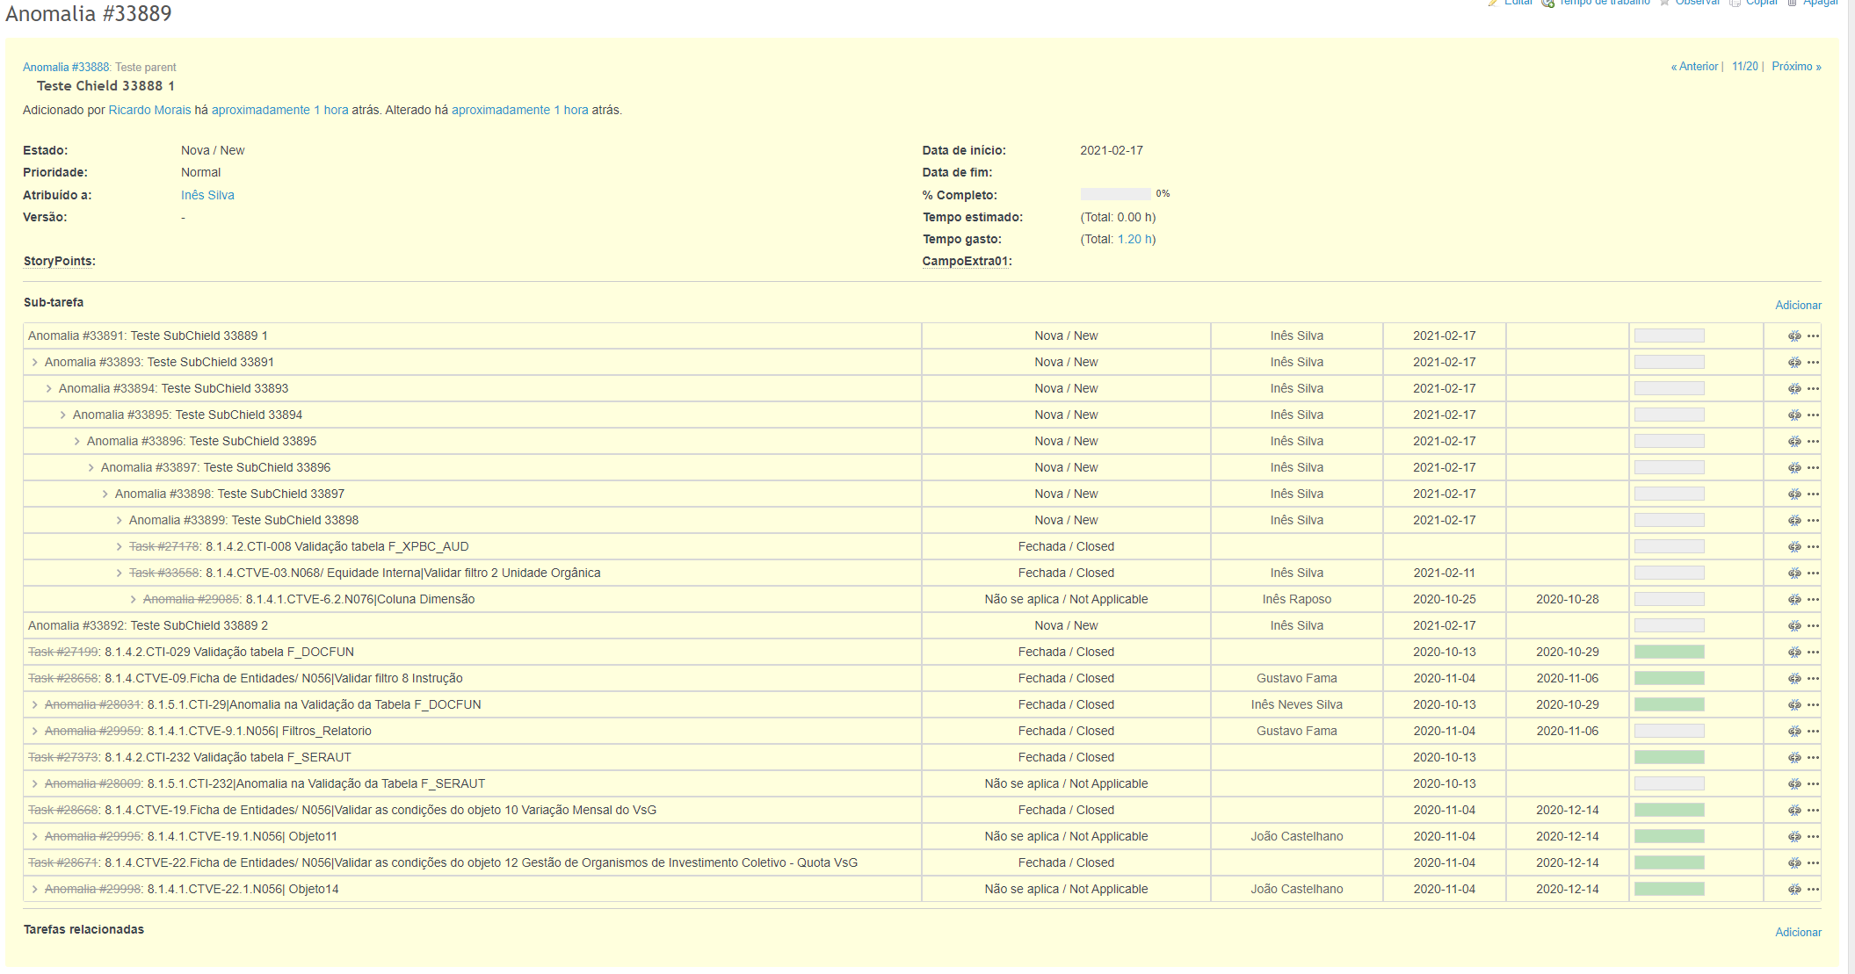The width and height of the screenshot is (1855, 974).
Task: Click the 'Teste Chield 33888 1' title
Action: pyautogui.click(x=105, y=86)
